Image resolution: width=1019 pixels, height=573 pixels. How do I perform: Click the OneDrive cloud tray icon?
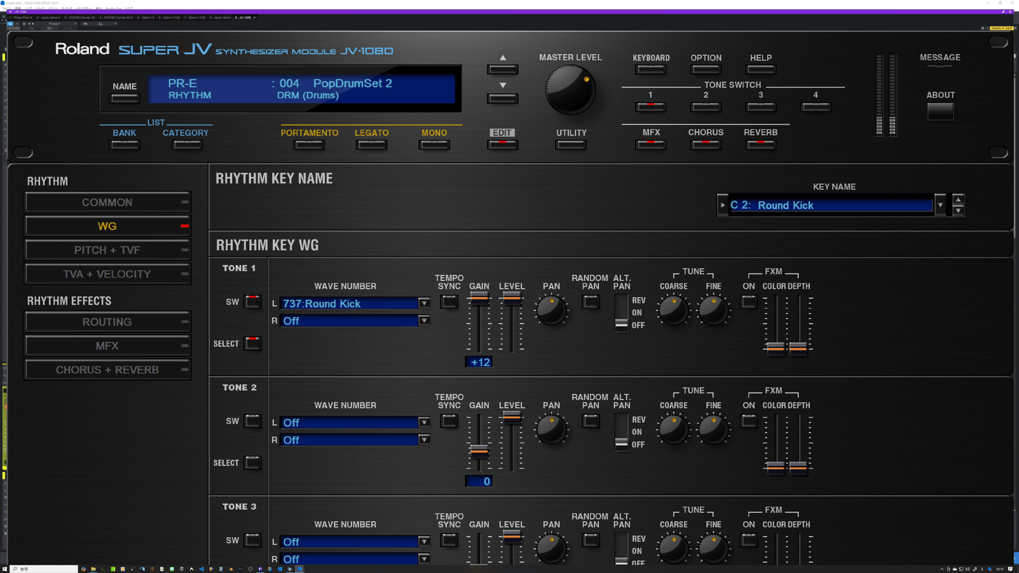(955, 569)
